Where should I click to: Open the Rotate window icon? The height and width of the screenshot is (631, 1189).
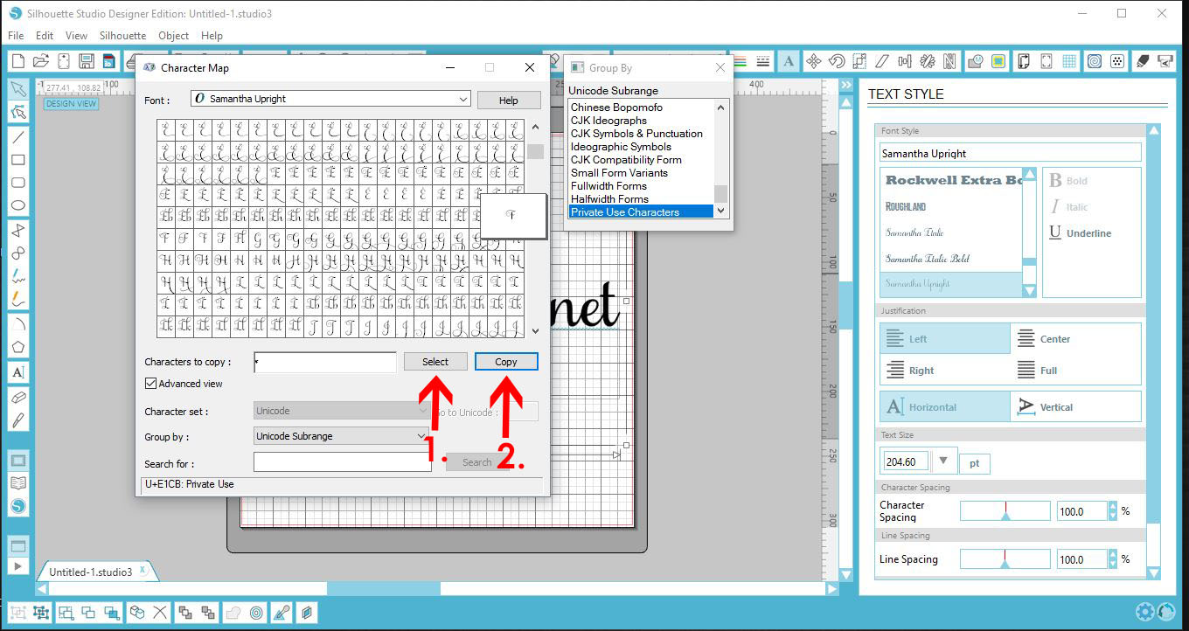coord(837,61)
